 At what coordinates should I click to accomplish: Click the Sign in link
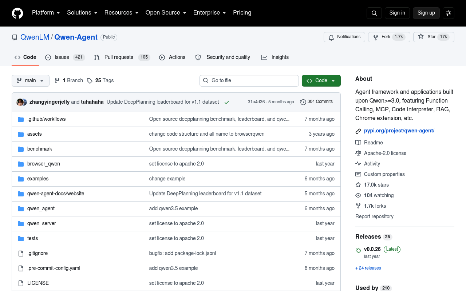click(x=397, y=13)
